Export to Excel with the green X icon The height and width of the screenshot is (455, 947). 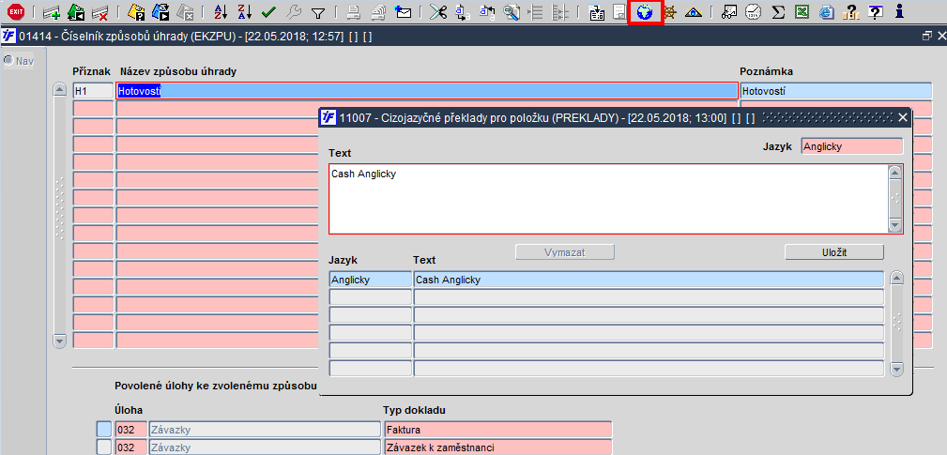(x=802, y=12)
